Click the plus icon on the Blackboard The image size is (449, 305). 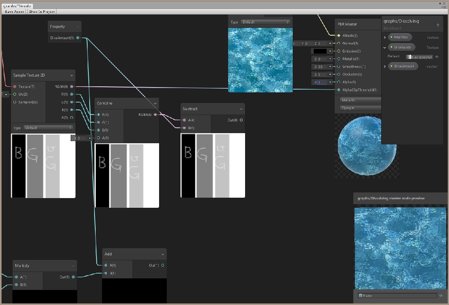point(438,25)
